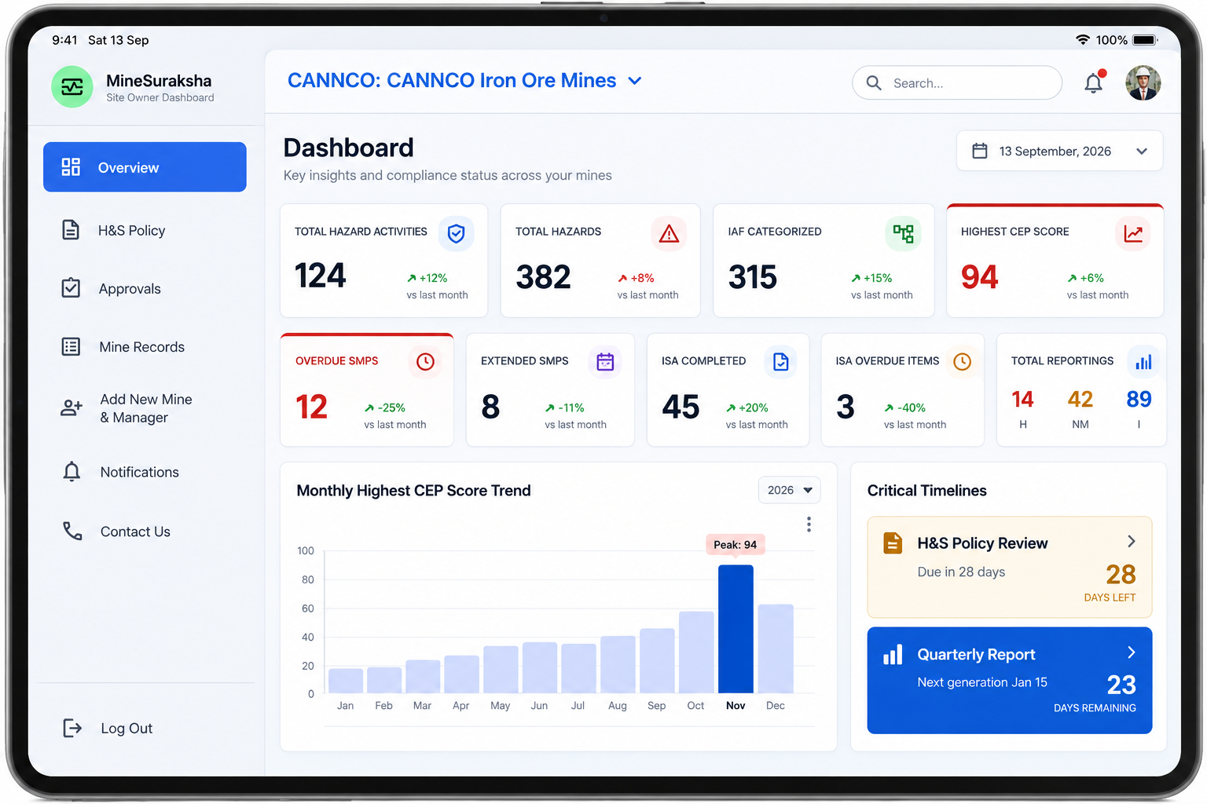Screen dimensions: 1207x804
Task: Click the battery indicator in status bar
Action: 1145,39
